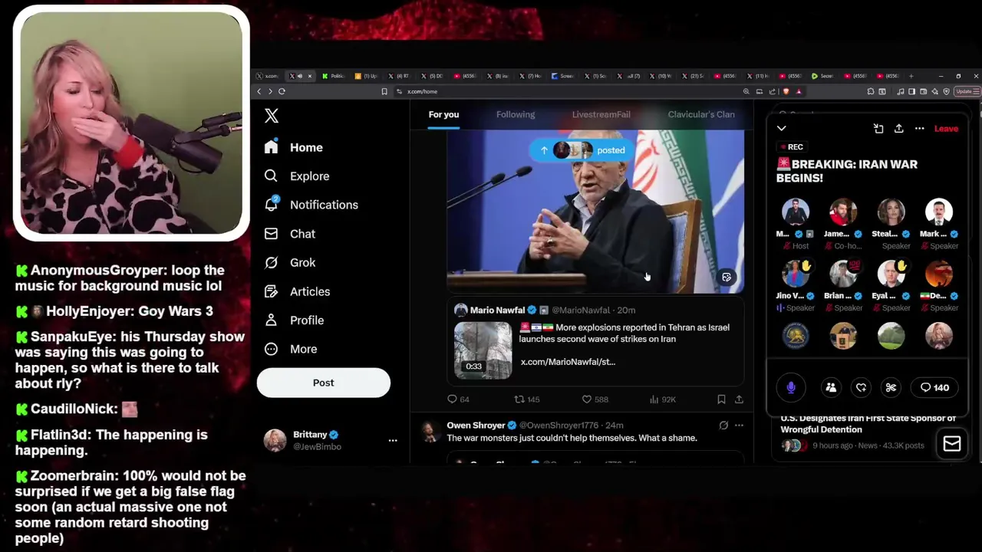Open the image of man at podium
This screenshot has height=552, width=982.
click(595, 212)
